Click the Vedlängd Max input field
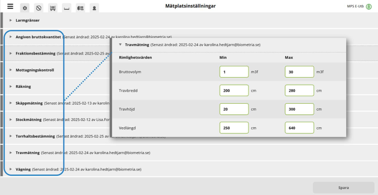The width and height of the screenshot is (378, 195). (x=299, y=128)
